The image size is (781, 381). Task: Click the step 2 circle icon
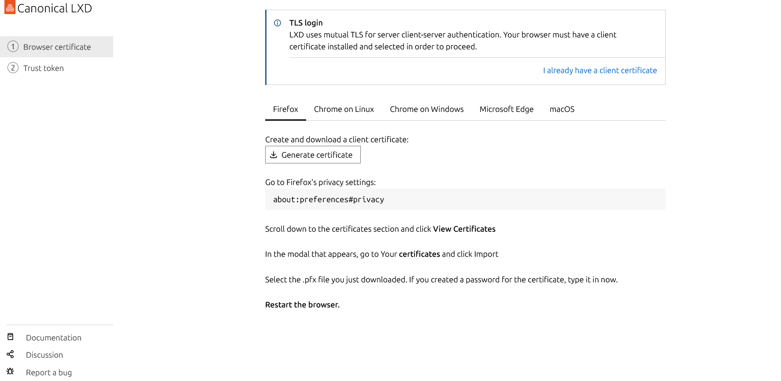[x=13, y=68]
